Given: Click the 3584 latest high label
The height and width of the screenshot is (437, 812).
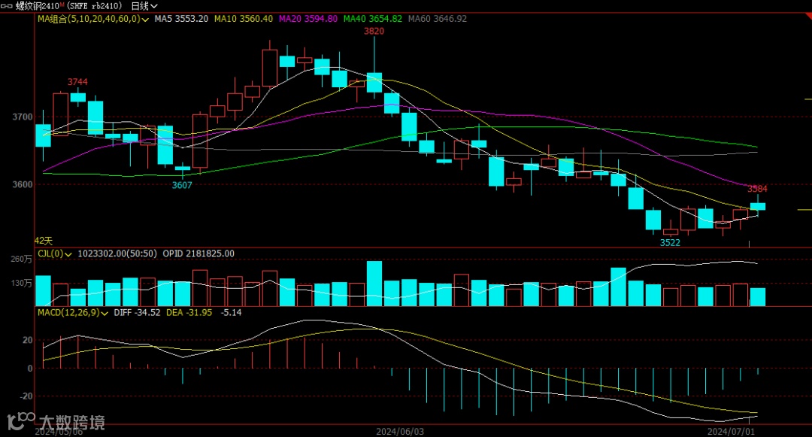Looking at the screenshot, I should point(757,189).
